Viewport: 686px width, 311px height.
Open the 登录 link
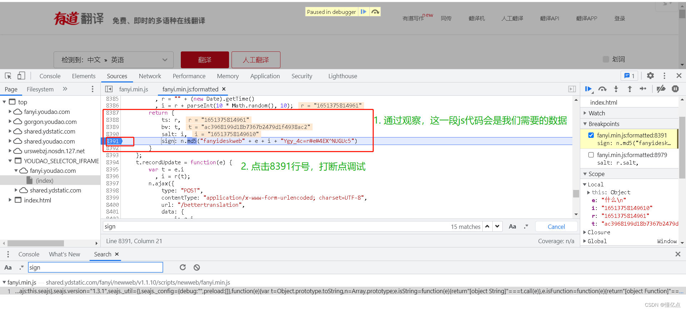pyautogui.click(x=620, y=18)
